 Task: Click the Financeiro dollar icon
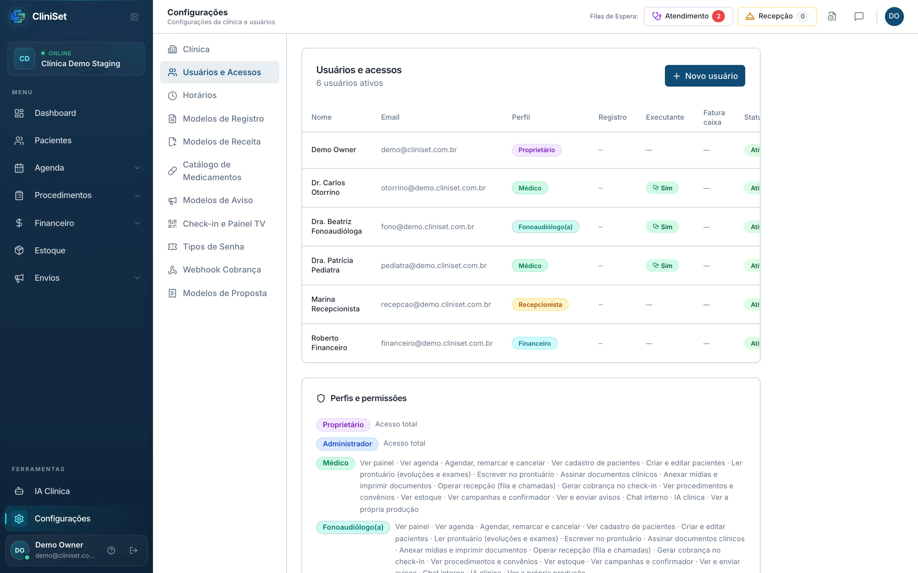point(19,223)
